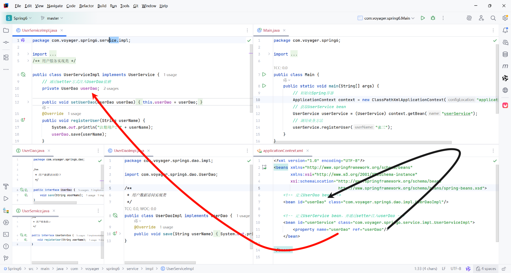
Task: Run com.voyager.spring6.Main with the green play button
Action: tap(423, 18)
